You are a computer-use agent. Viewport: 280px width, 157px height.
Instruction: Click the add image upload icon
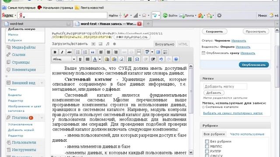click(x=93, y=44)
